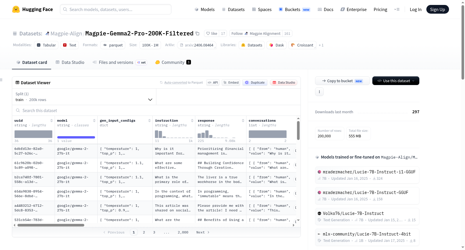Click the collapsed sidebar menu icon at left edge
Viewport: 465px width, 250px height.
[1, 80]
